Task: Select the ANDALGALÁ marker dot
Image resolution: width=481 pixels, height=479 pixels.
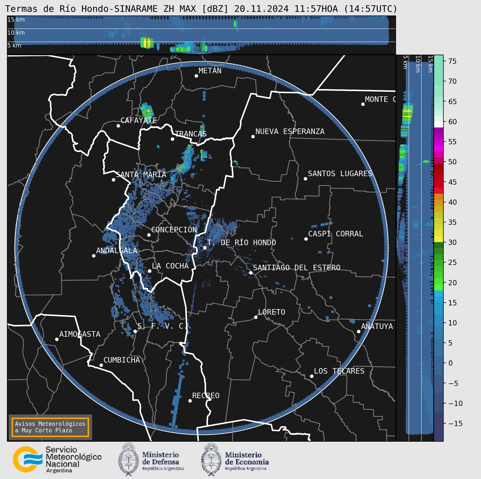Action: [x=94, y=256]
